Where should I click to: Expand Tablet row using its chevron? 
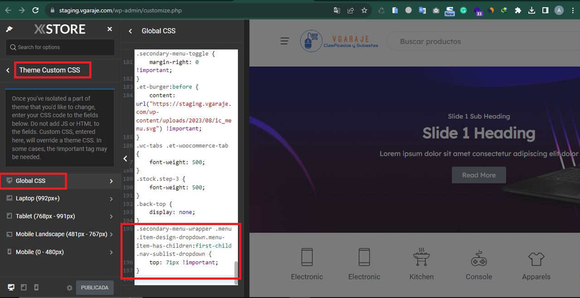(x=111, y=217)
